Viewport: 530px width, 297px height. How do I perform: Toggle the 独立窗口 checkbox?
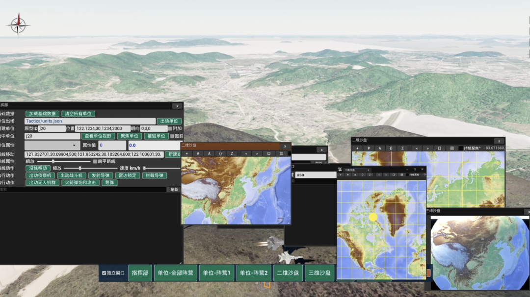[x=104, y=273]
